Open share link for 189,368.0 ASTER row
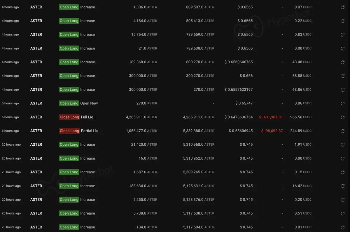The width and height of the screenshot is (350, 232). (343, 62)
